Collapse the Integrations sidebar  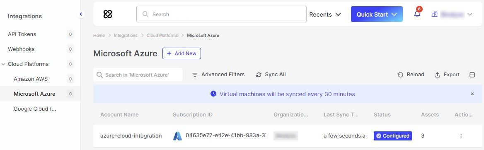pos(81,14)
